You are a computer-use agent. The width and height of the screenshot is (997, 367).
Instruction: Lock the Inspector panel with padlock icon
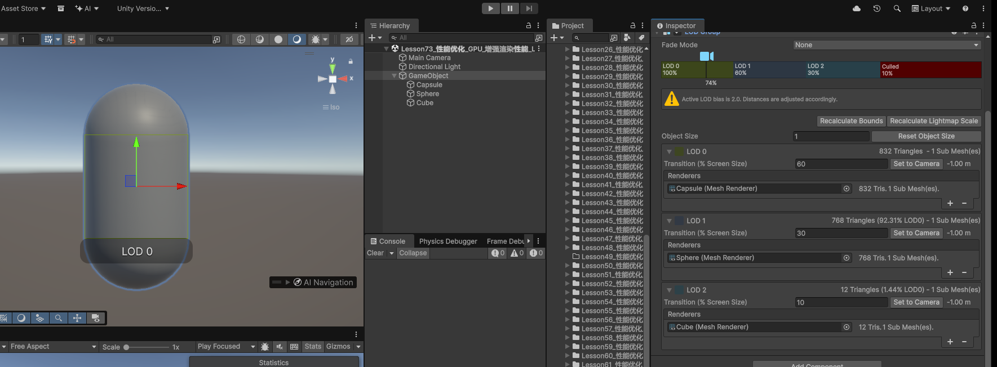[x=973, y=26]
